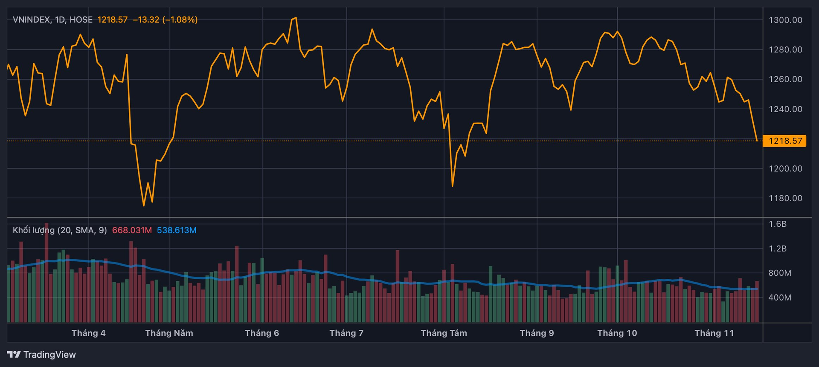Open the TradingView text link
Screen dimensions: 819x367
pos(49,355)
